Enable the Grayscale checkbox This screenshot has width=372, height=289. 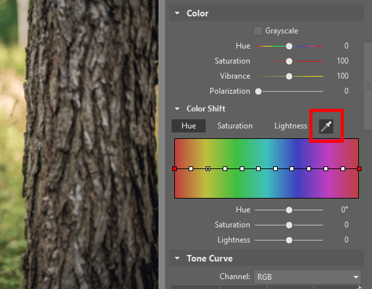tap(258, 31)
